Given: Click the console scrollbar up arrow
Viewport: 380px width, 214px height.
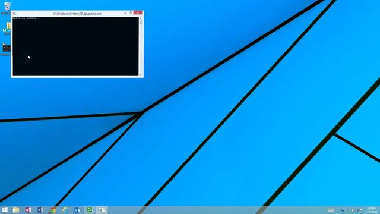Looking at the screenshot, I should tap(140, 18).
